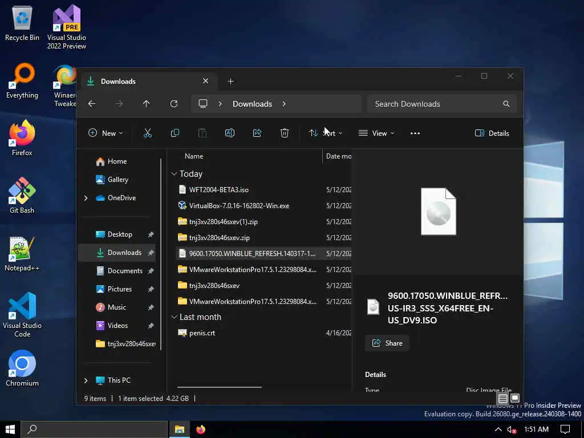Image resolution: width=584 pixels, height=438 pixels.
Task: Toggle the Details pane button
Action: (492, 133)
